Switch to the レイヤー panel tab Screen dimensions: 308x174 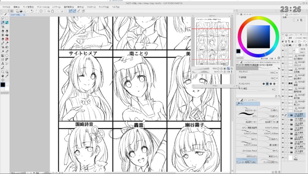click(289, 35)
